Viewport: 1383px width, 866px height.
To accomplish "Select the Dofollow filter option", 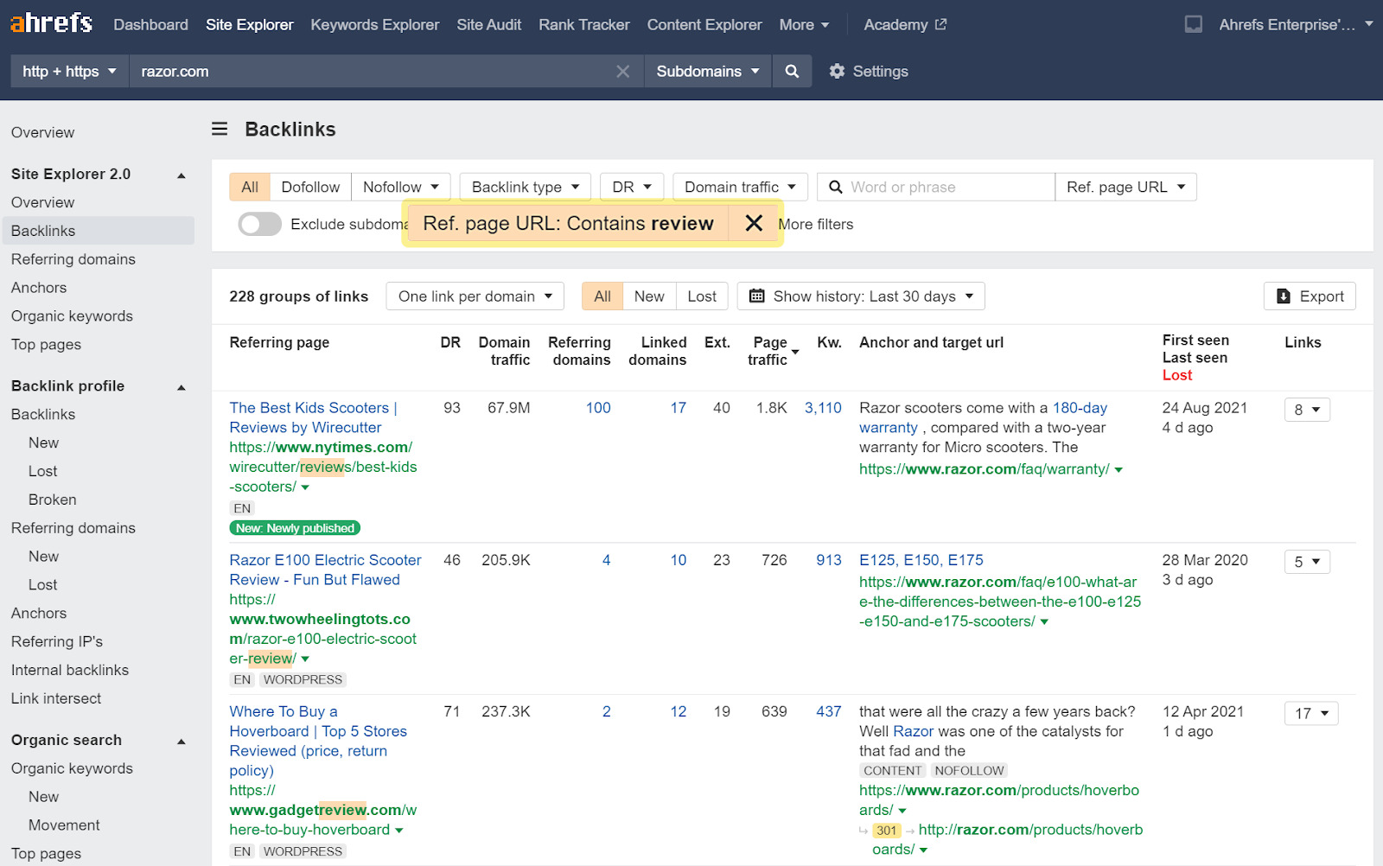I will coord(310,188).
